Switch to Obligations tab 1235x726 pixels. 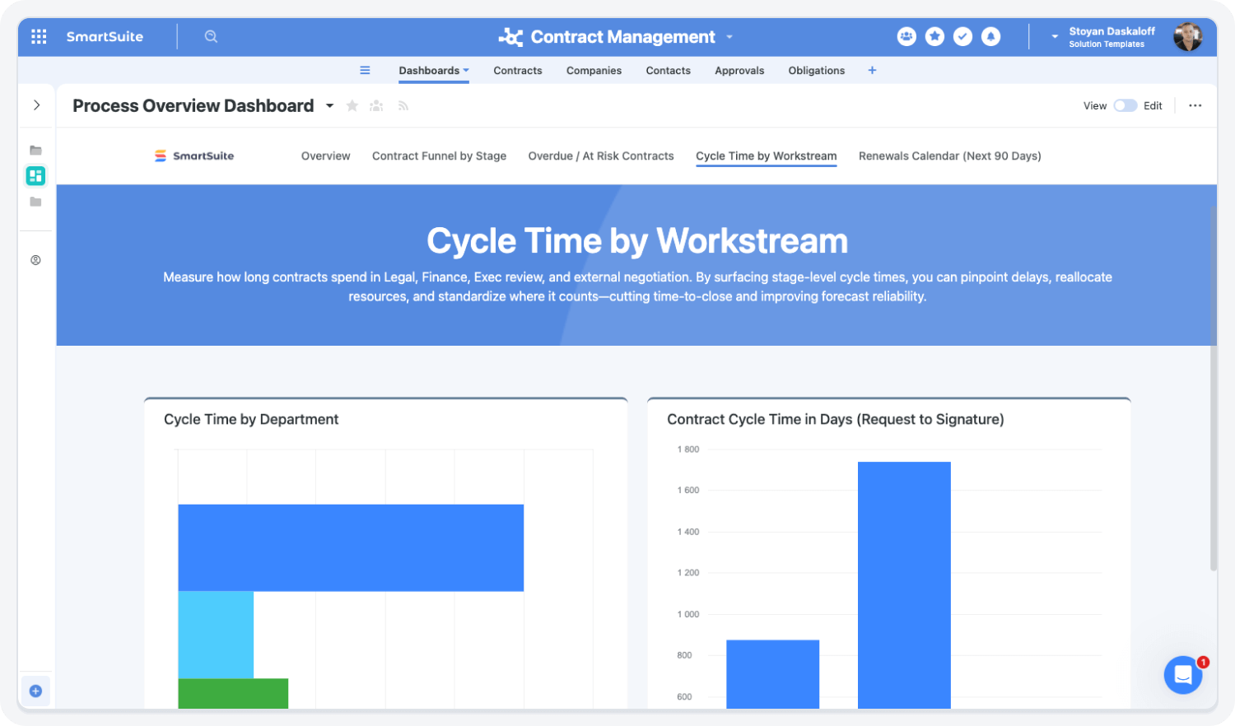816,70
